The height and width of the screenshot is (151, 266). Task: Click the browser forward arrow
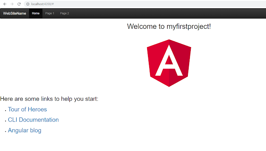tap(12, 4)
